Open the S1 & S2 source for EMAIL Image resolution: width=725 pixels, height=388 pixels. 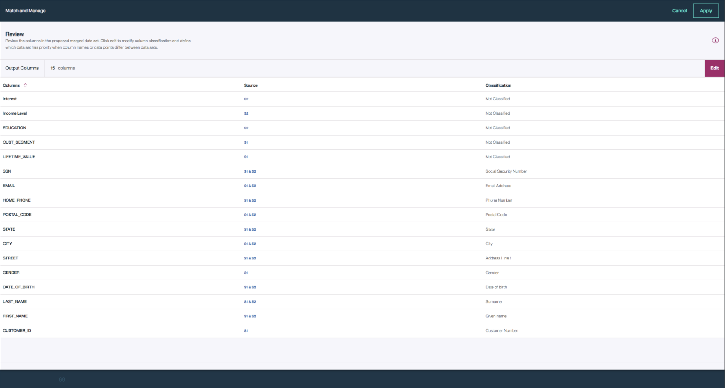pos(250,186)
